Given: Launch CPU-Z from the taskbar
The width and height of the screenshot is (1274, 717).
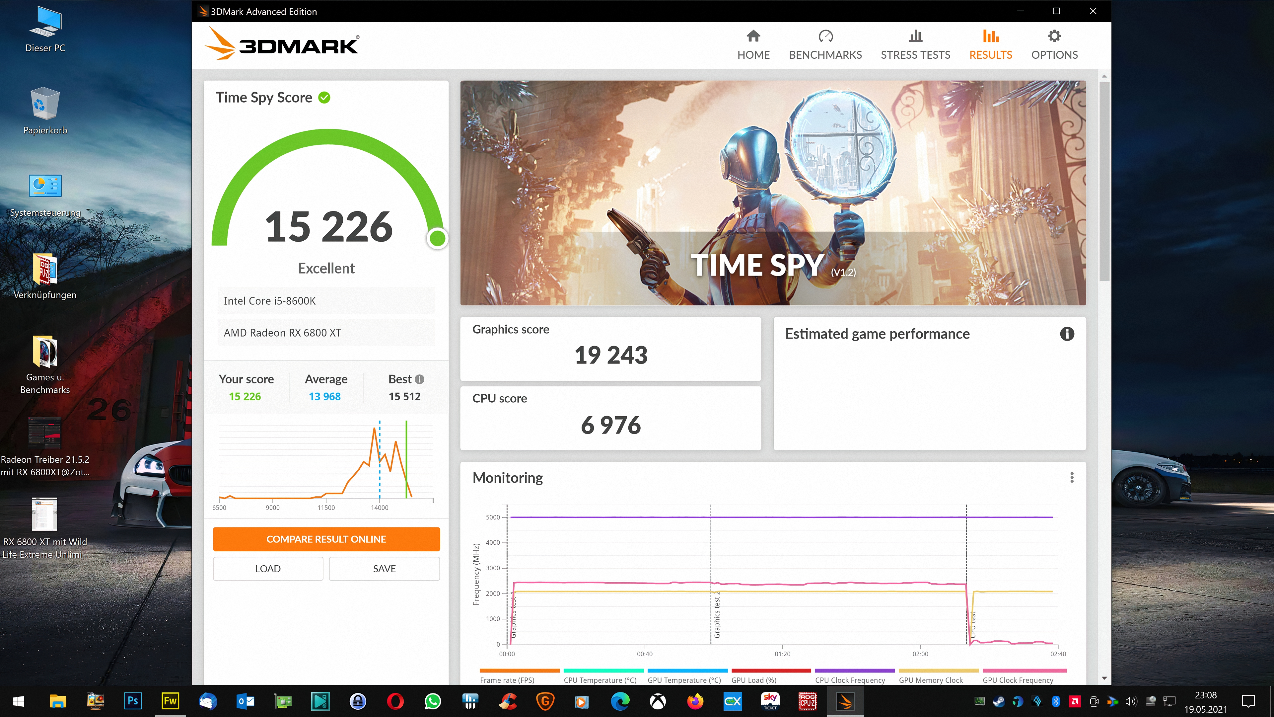Looking at the screenshot, I should click(x=808, y=701).
